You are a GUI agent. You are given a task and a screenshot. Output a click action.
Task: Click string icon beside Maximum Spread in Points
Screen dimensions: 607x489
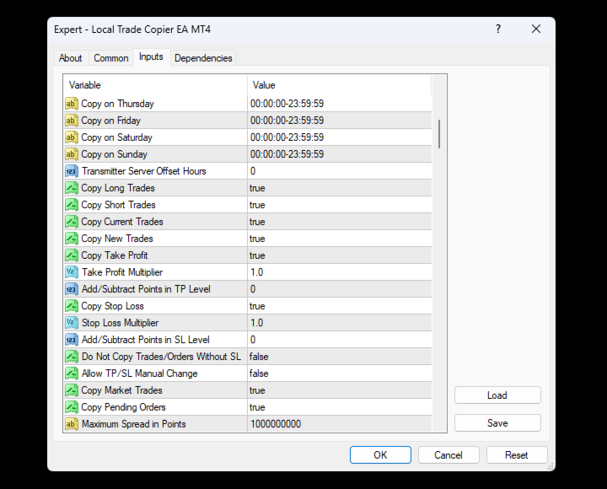[72, 424]
